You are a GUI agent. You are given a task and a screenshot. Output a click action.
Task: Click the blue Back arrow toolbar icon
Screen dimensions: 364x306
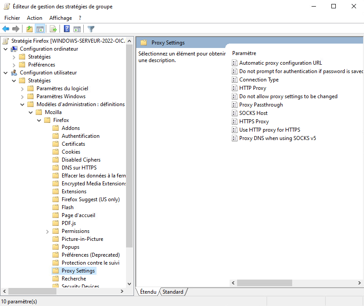point(6,29)
